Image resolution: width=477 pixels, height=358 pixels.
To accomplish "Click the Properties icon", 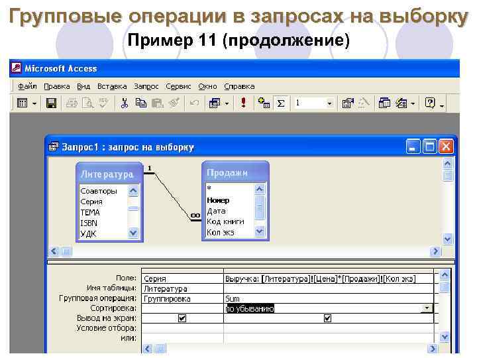I will tap(348, 103).
